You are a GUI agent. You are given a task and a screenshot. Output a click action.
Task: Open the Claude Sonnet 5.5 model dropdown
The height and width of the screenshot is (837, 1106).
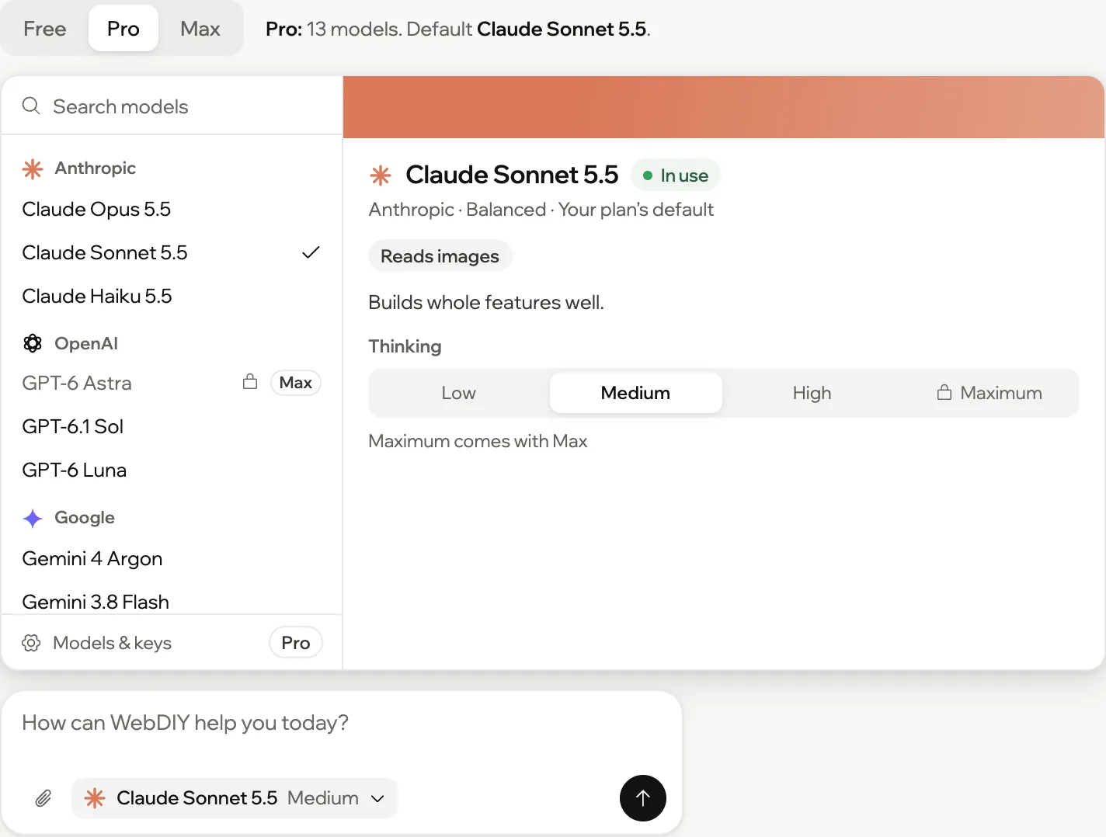pos(235,798)
